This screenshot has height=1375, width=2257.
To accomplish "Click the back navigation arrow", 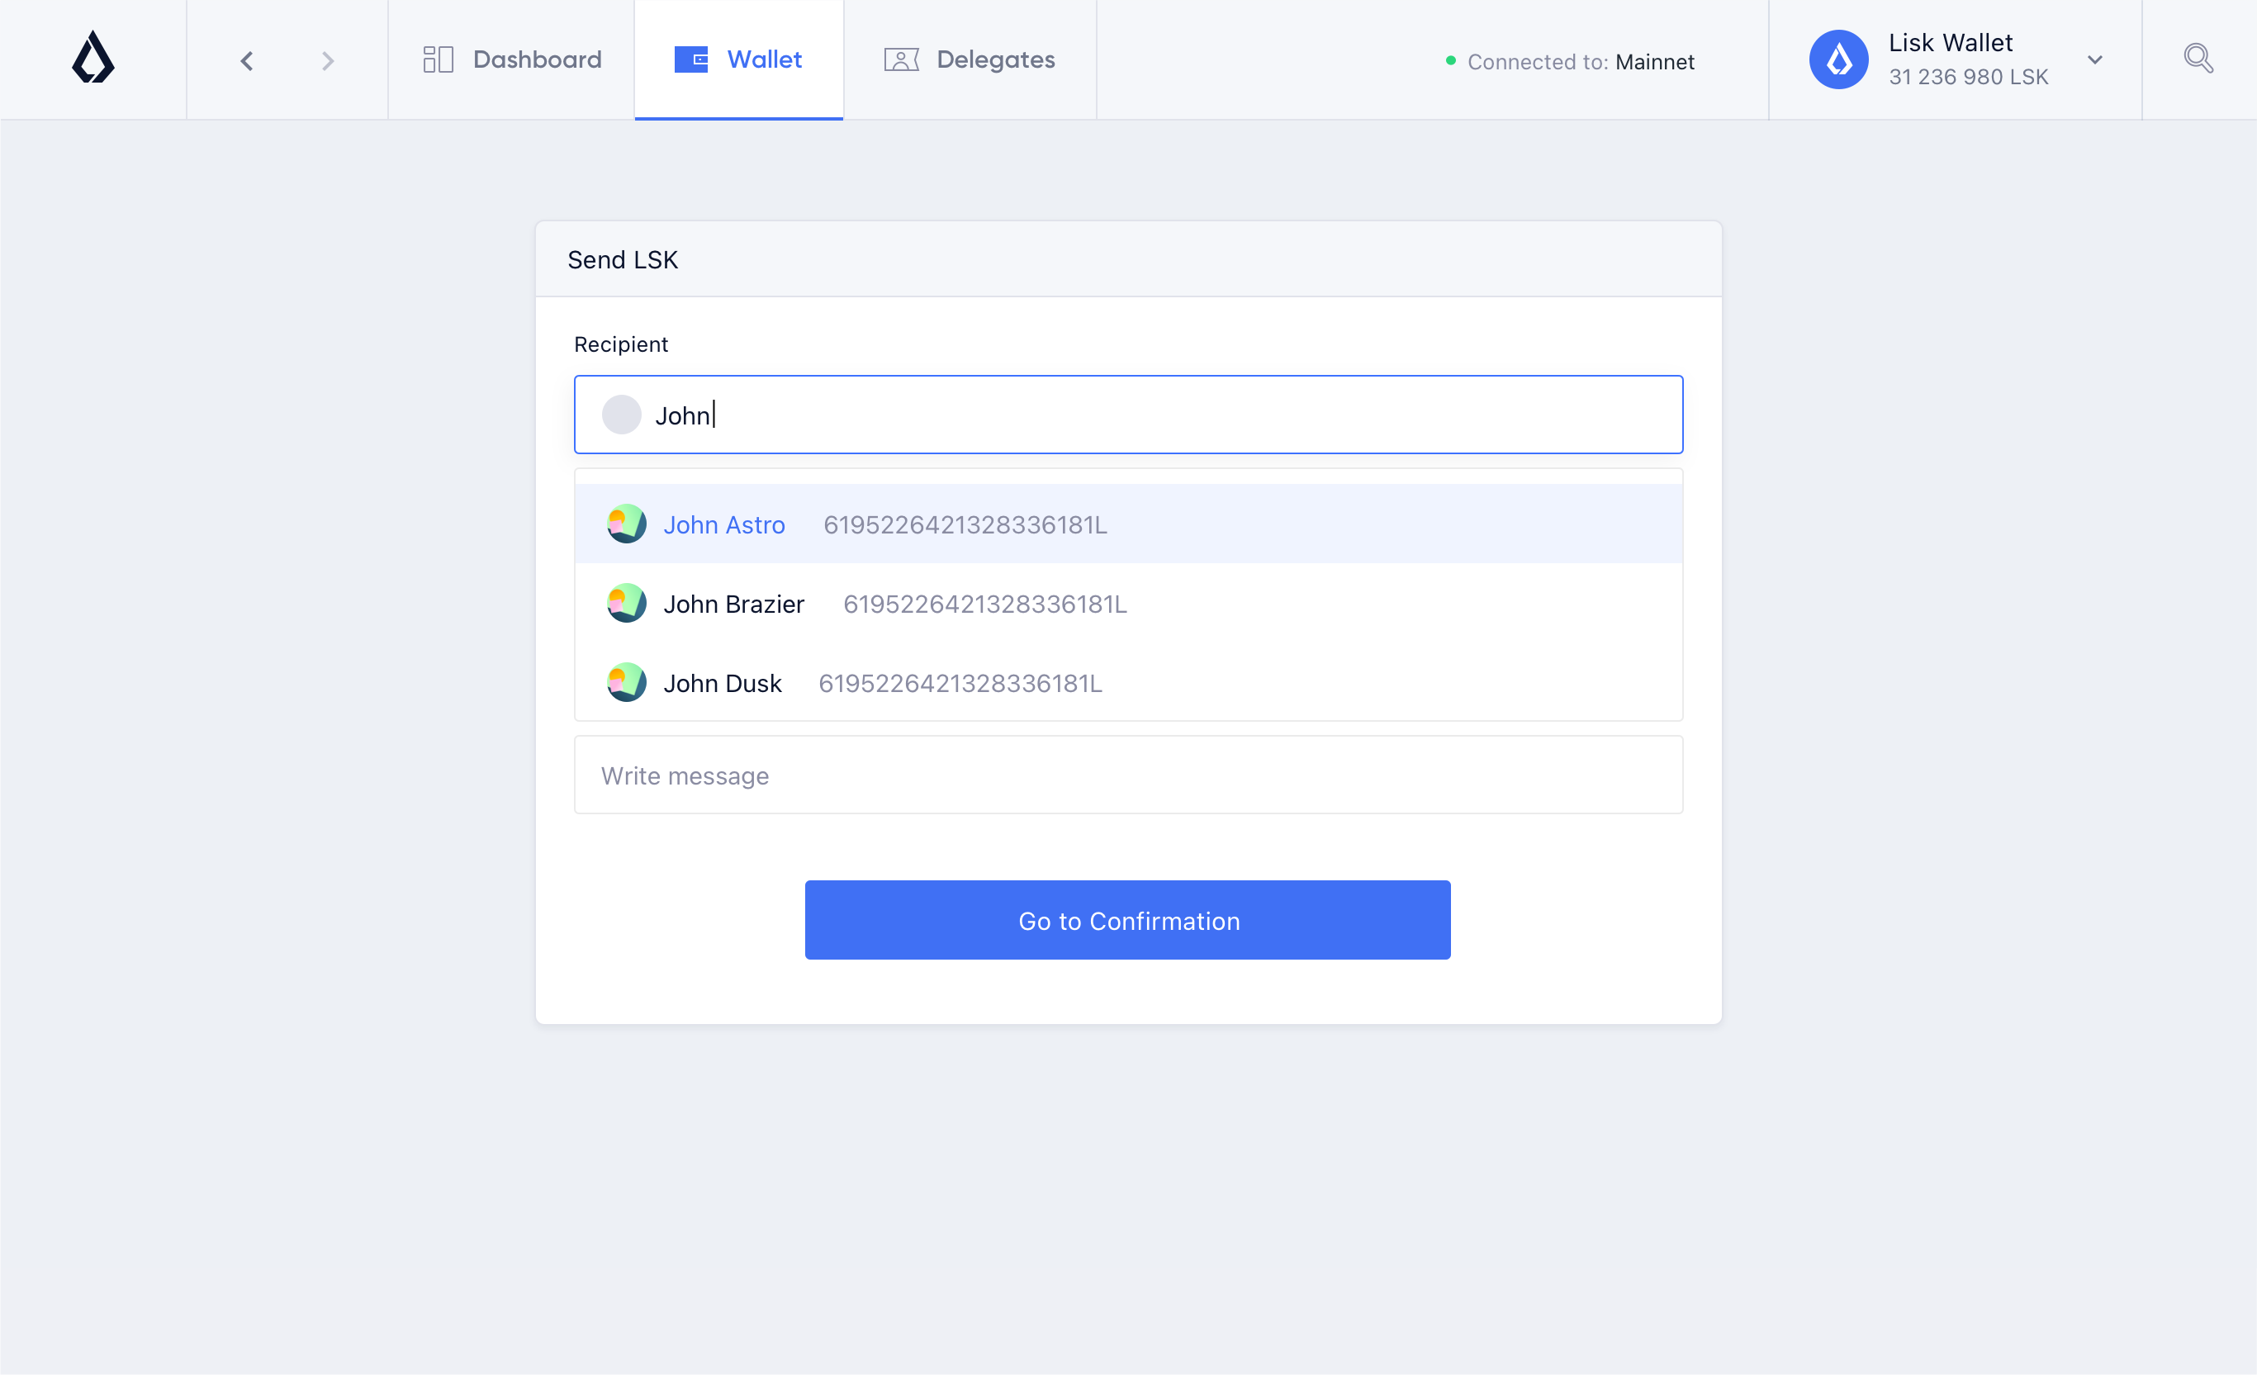I will (x=245, y=60).
